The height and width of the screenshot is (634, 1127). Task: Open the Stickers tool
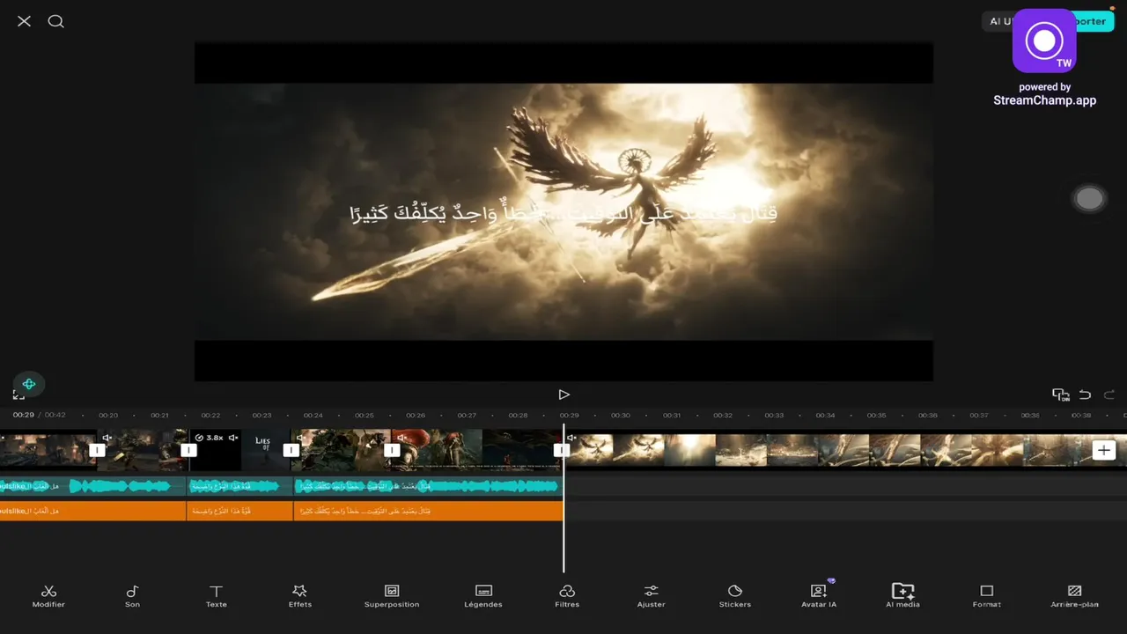pyautogui.click(x=735, y=596)
